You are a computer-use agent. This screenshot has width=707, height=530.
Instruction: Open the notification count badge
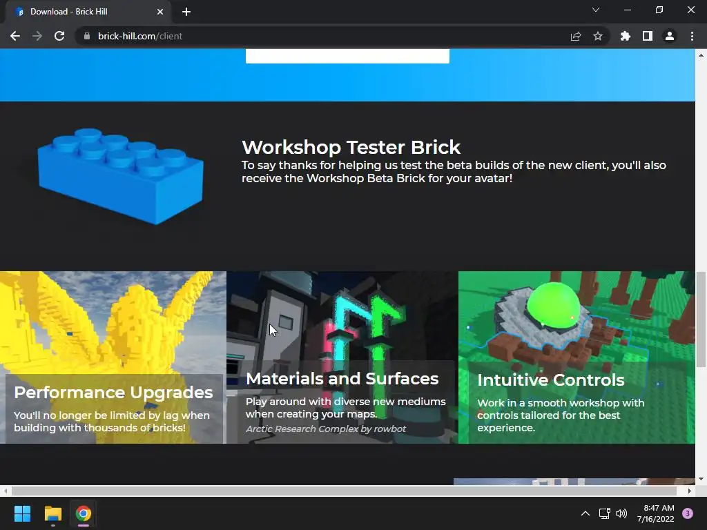coord(688,513)
